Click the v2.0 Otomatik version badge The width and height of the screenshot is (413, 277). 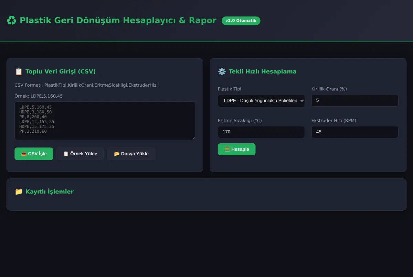click(241, 21)
